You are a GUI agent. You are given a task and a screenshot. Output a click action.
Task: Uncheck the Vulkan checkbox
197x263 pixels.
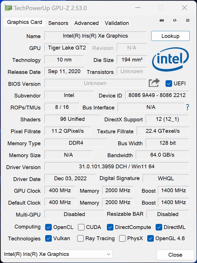click(x=48, y=238)
